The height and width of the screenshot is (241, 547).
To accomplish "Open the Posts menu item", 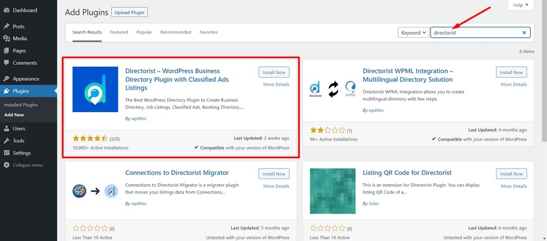I will coord(28,27).
